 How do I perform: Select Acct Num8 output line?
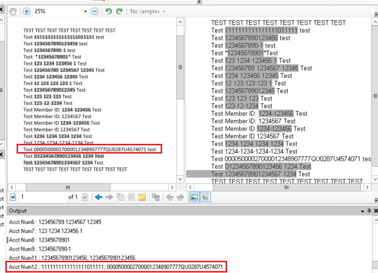[39, 240]
